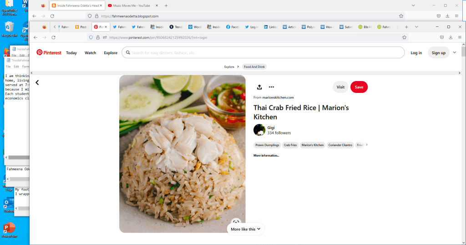466x245 pixels.
Task: Click the Pinterest logo
Action: click(x=49, y=53)
